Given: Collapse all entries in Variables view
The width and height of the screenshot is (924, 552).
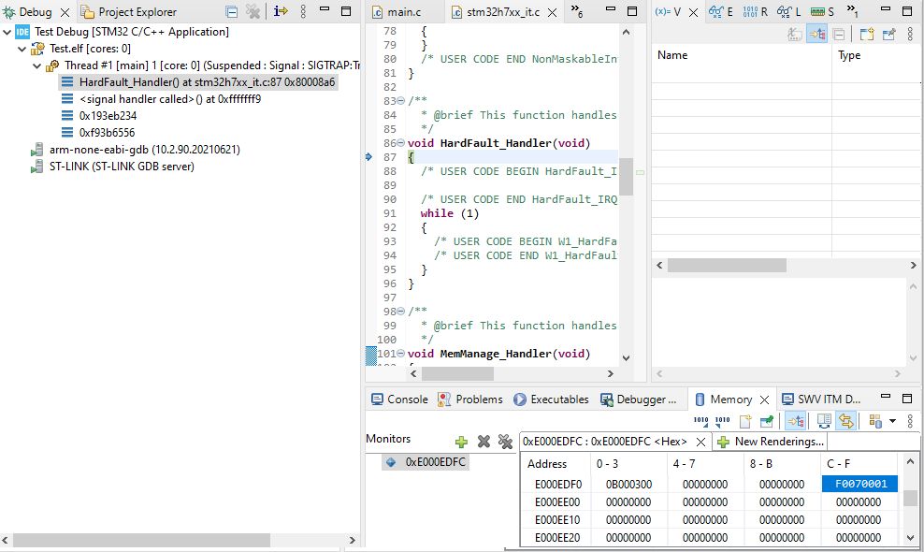Looking at the screenshot, I should click(x=839, y=35).
